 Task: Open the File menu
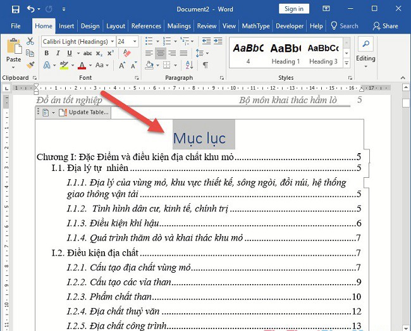(x=15, y=26)
